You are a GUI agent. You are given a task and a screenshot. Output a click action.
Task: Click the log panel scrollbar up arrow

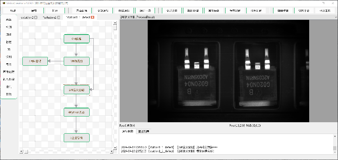pyautogui.click(x=334, y=136)
